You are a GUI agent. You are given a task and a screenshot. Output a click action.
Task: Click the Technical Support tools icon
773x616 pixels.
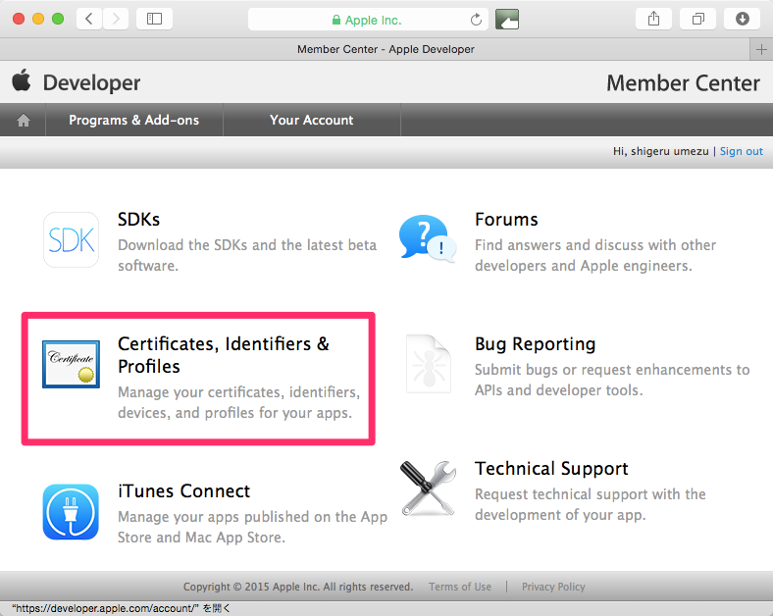point(428,488)
